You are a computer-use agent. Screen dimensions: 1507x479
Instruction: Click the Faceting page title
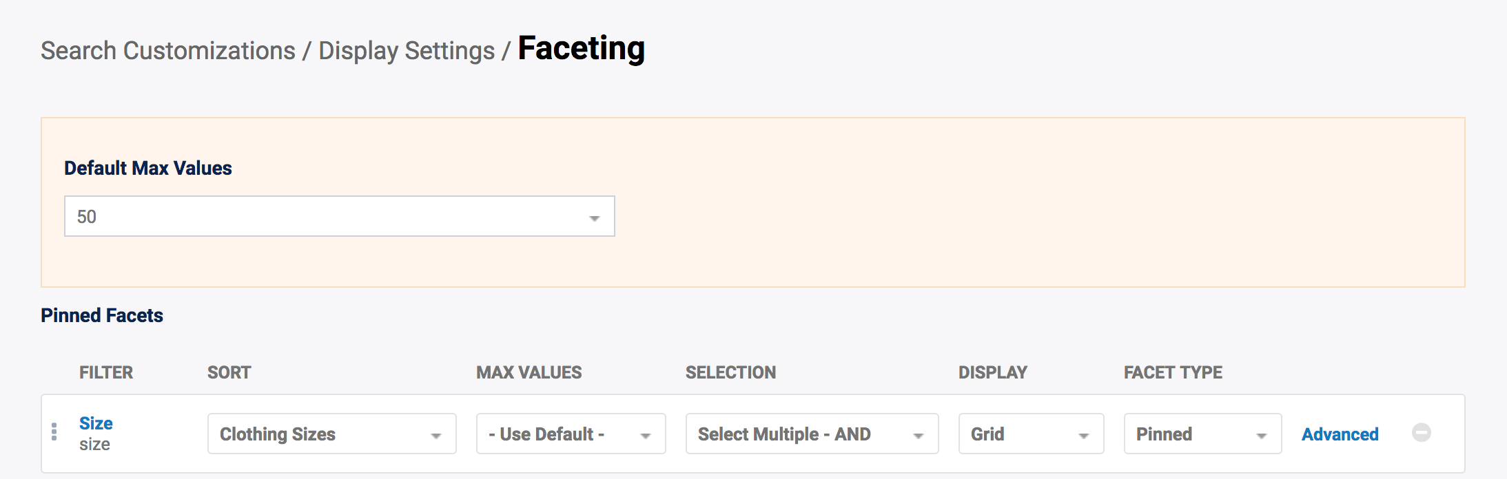[581, 49]
